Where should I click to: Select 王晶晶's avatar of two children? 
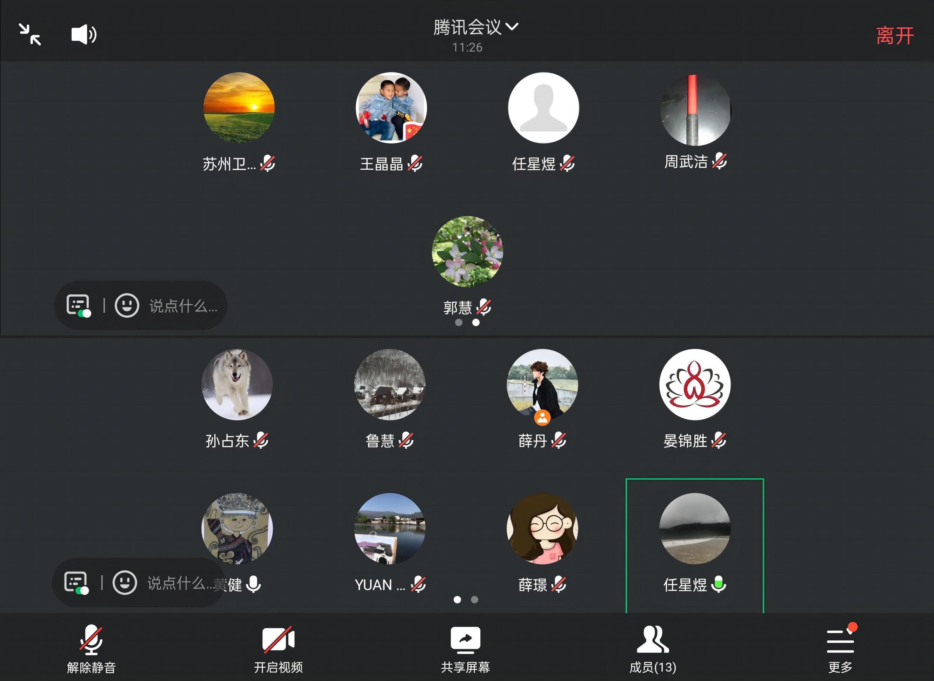391,108
